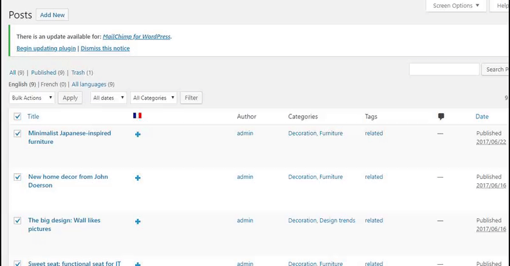
Task: Open the All Categories dropdown
Action: (154, 98)
